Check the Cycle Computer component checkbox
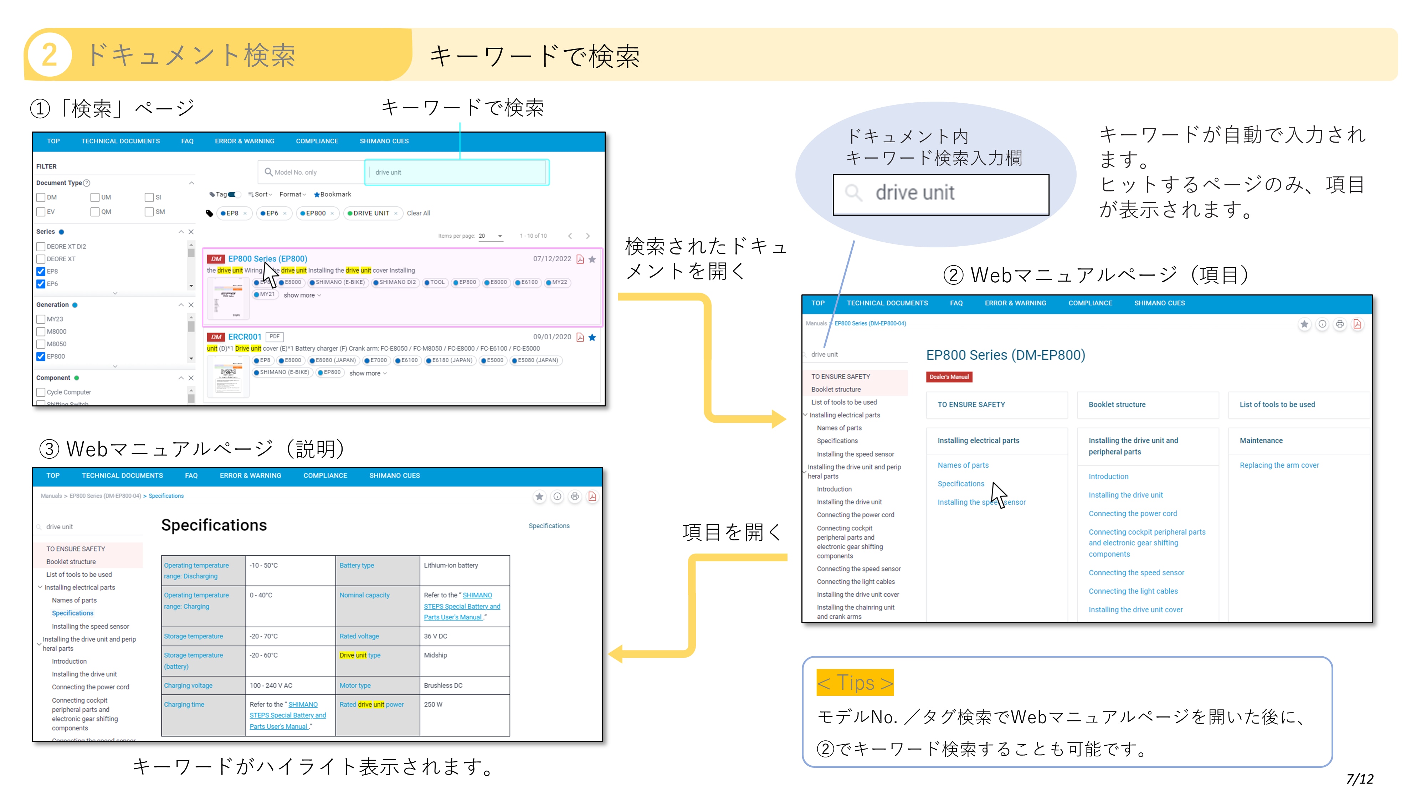Viewport: 1426px width, 802px height. click(40, 392)
